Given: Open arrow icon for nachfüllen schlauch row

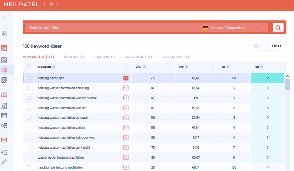Looking at the screenshot, I should [x=126, y=118].
